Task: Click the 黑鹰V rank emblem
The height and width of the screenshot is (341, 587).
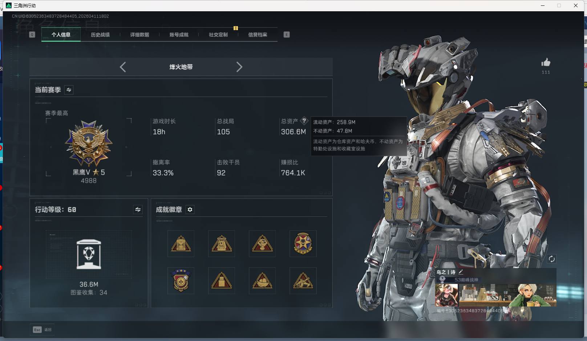Action: click(89, 143)
